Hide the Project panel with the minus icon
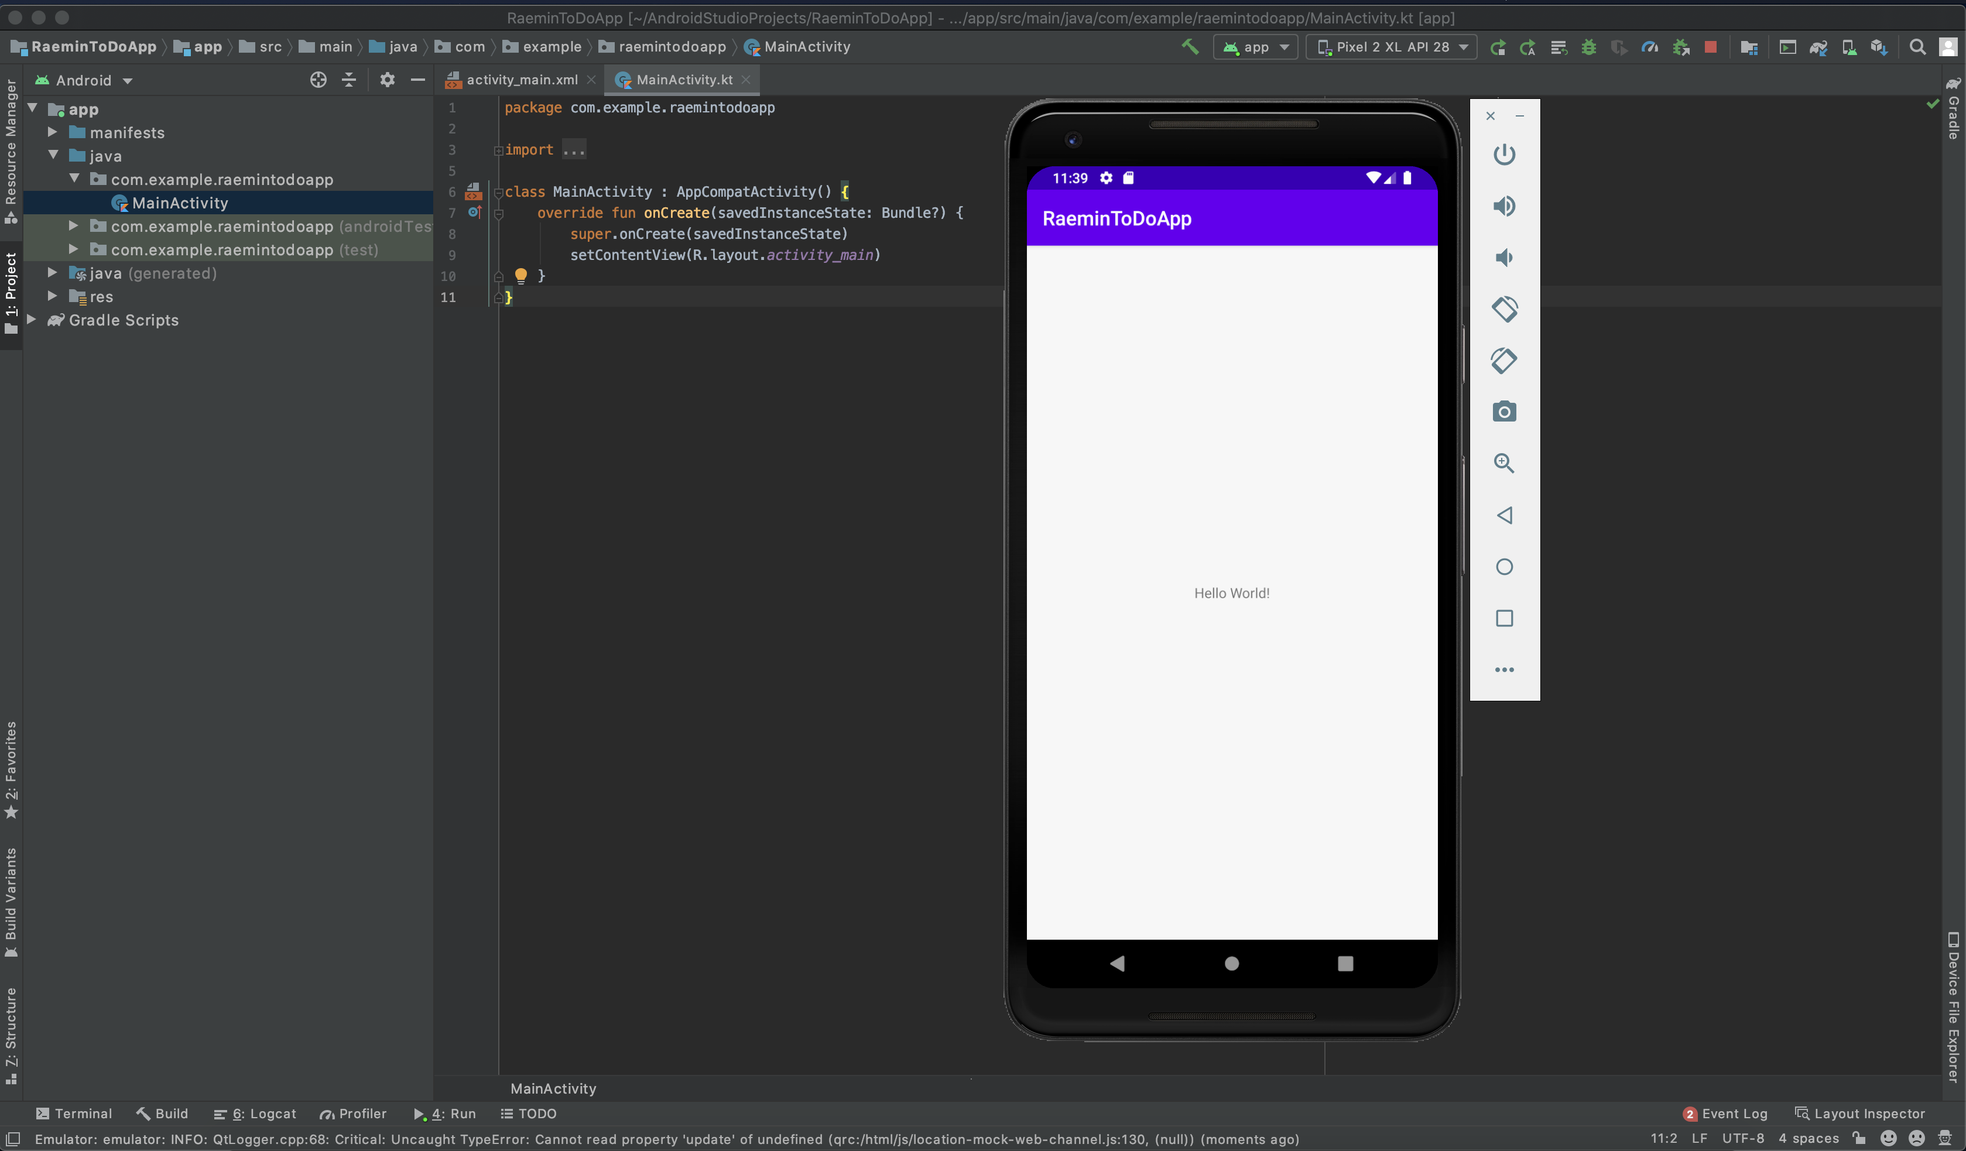Image resolution: width=1966 pixels, height=1151 pixels. [x=417, y=80]
